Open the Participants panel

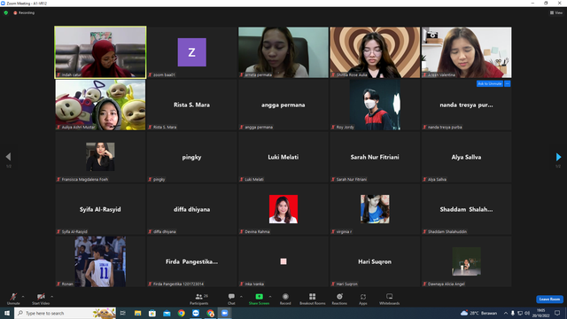point(199,299)
